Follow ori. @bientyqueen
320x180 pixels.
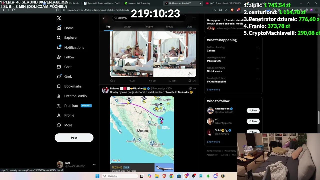pyautogui.click(x=253, y=121)
